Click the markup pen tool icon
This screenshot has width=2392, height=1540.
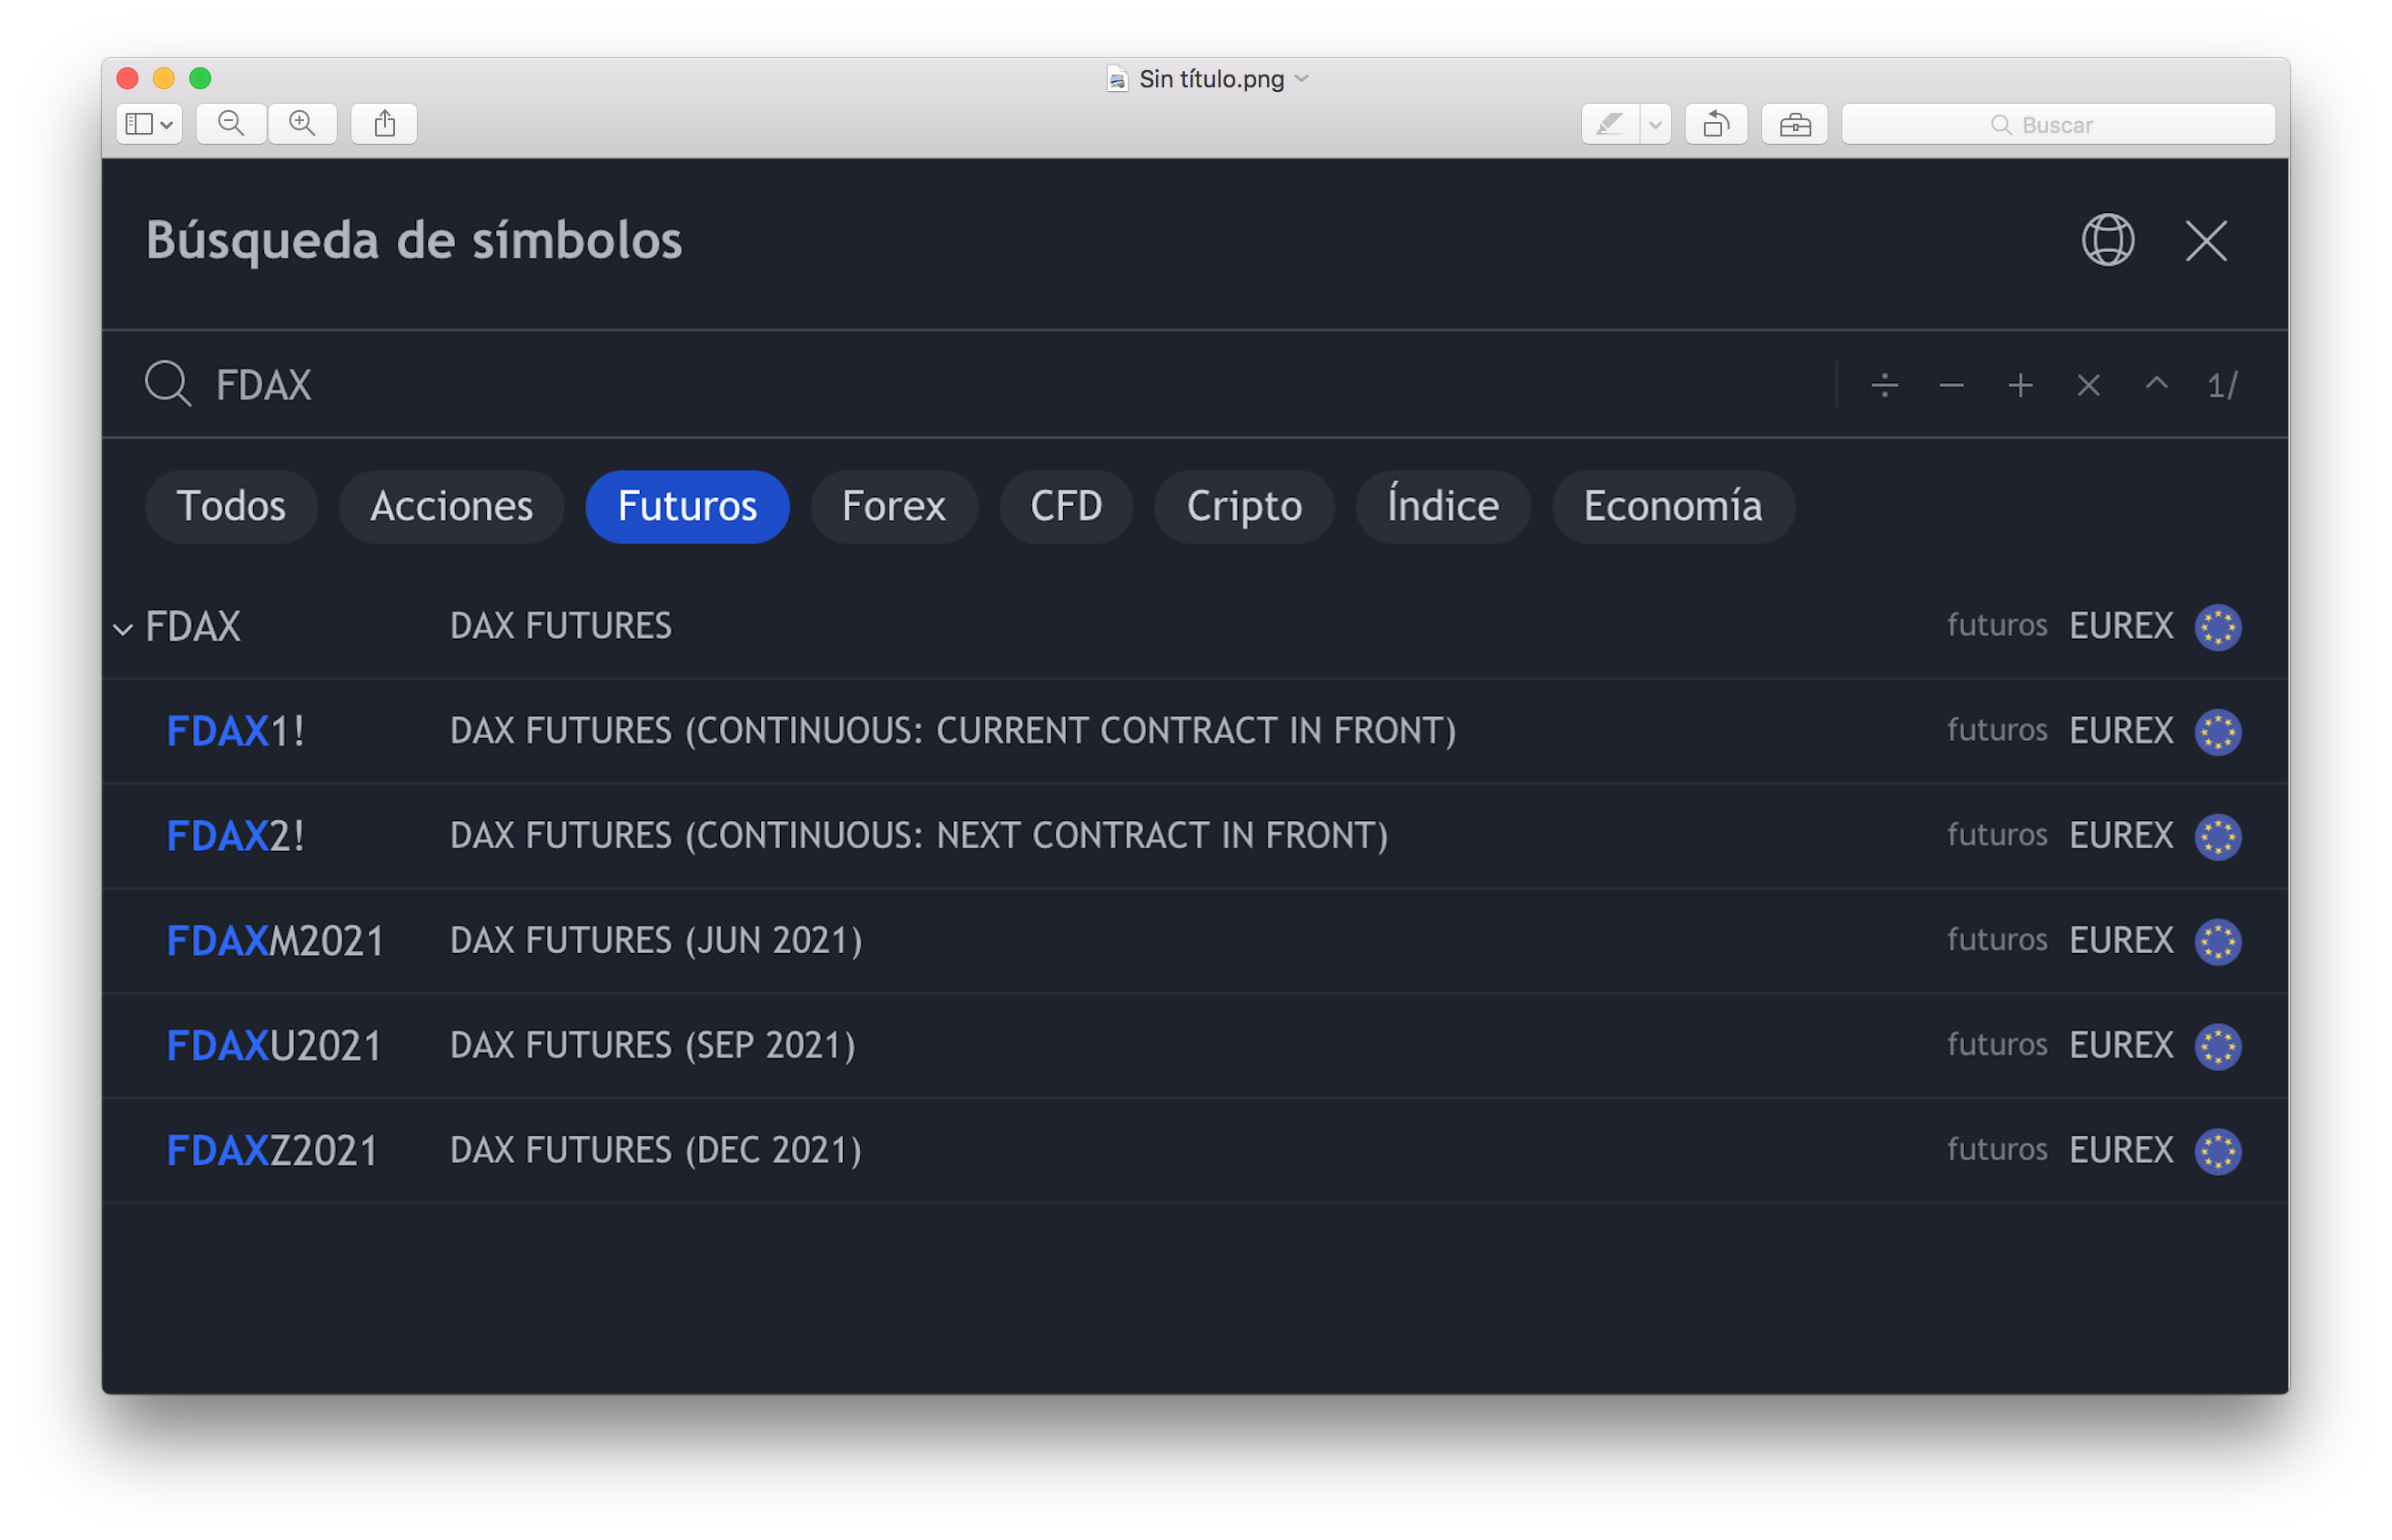[x=1610, y=124]
